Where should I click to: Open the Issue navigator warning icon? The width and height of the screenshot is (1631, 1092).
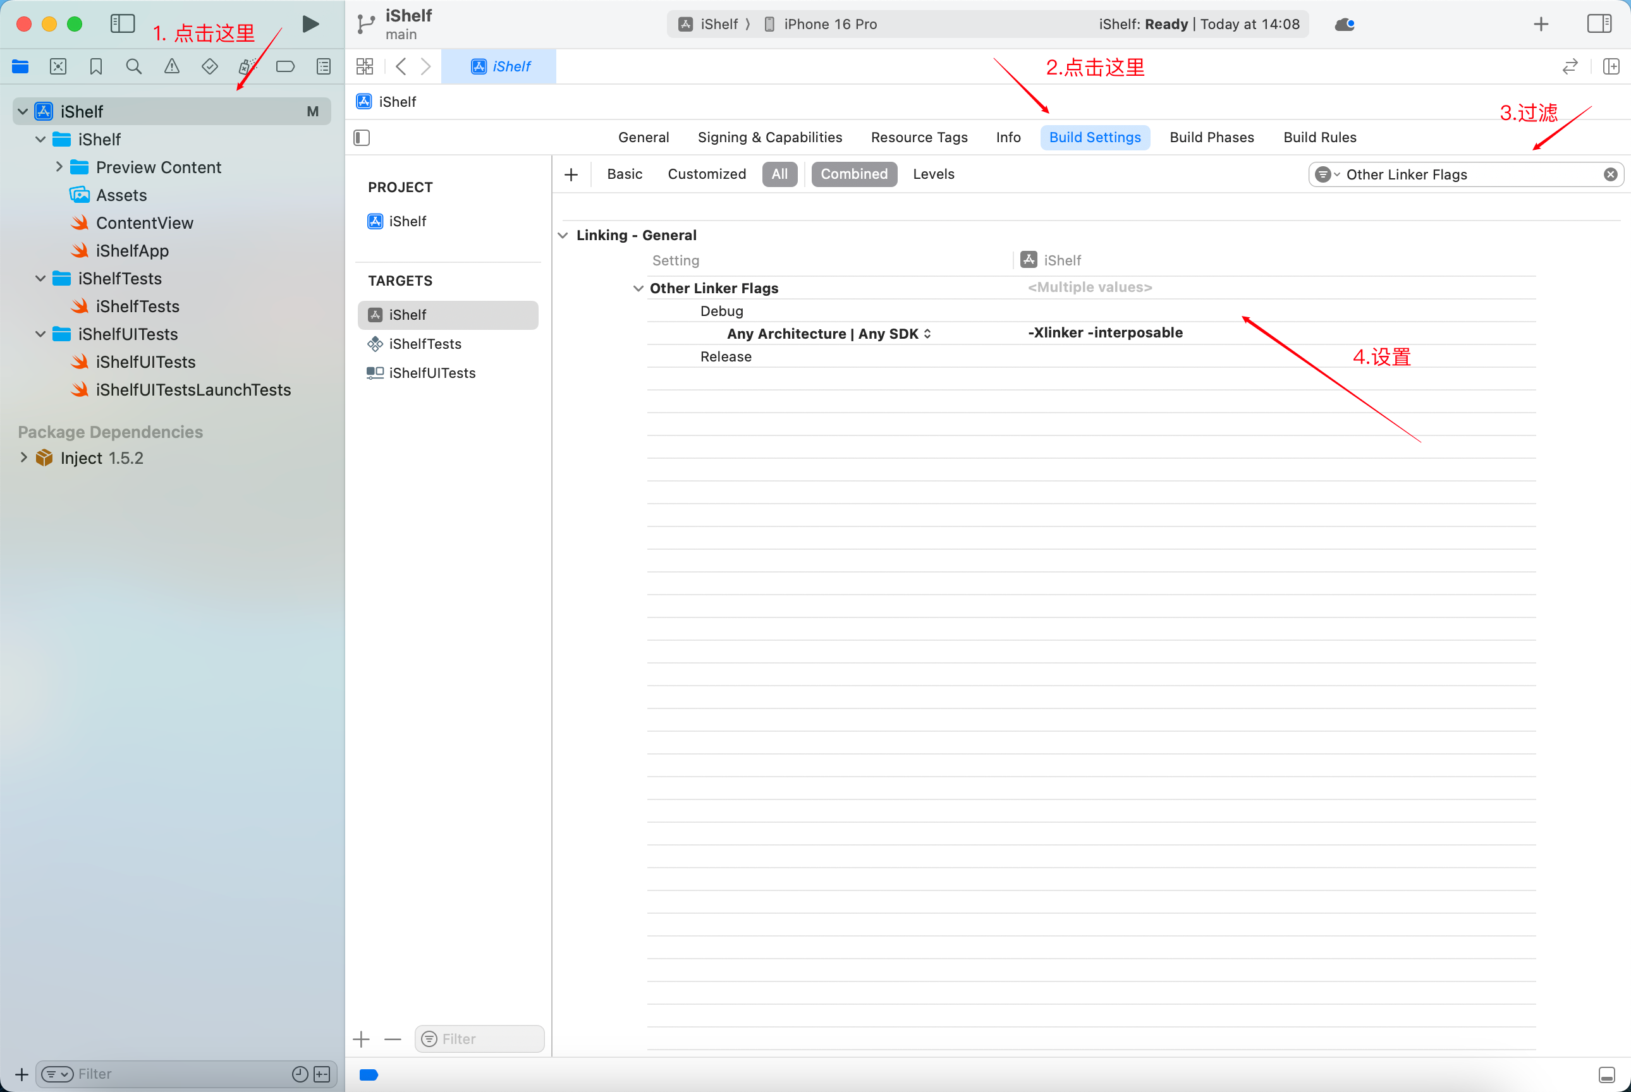tap(171, 67)
